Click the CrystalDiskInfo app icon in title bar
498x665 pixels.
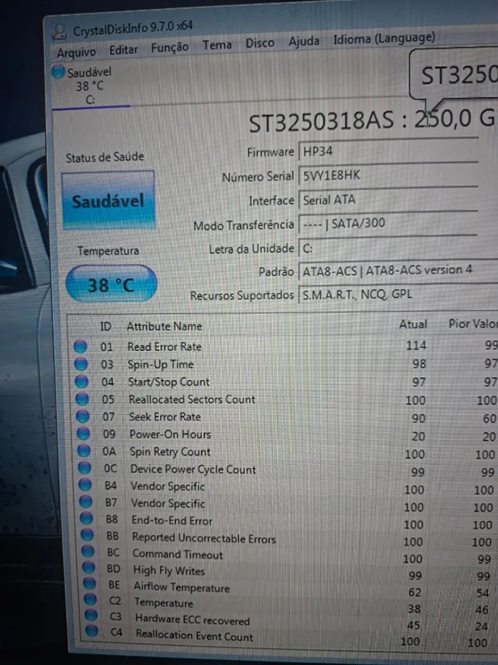(x=60, y=32)
